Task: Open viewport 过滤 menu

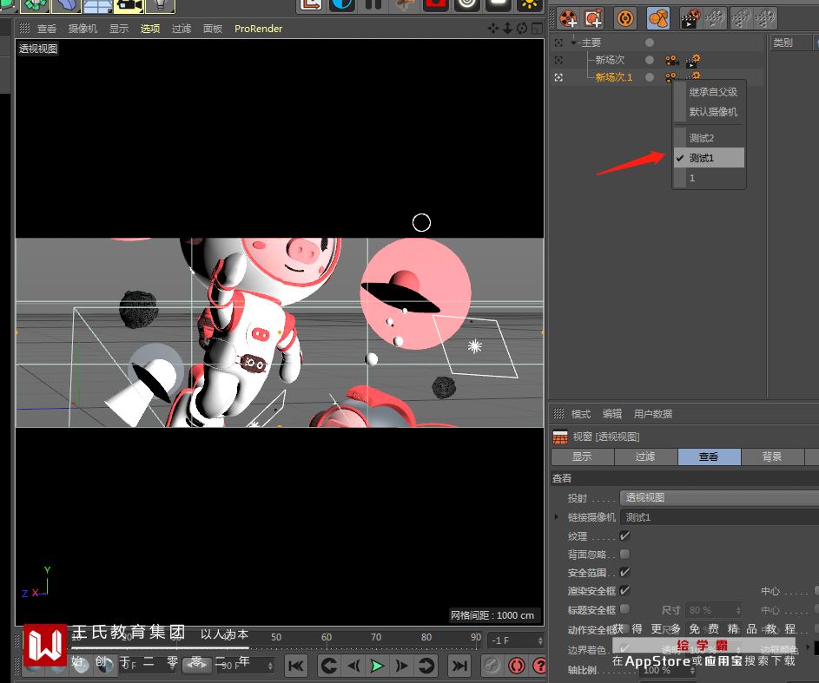Action: click(182, 29)
